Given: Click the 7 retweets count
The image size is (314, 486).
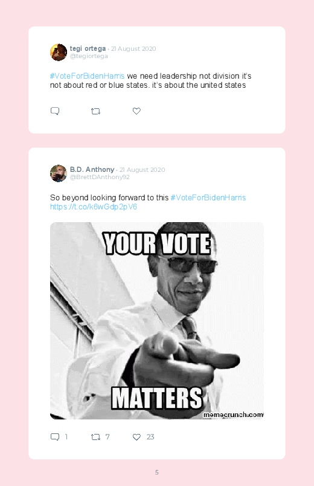Looking at the screenshot, I should tap(107, 437).
